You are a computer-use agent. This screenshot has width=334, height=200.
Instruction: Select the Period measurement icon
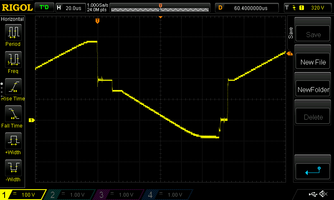pos(13,32)
